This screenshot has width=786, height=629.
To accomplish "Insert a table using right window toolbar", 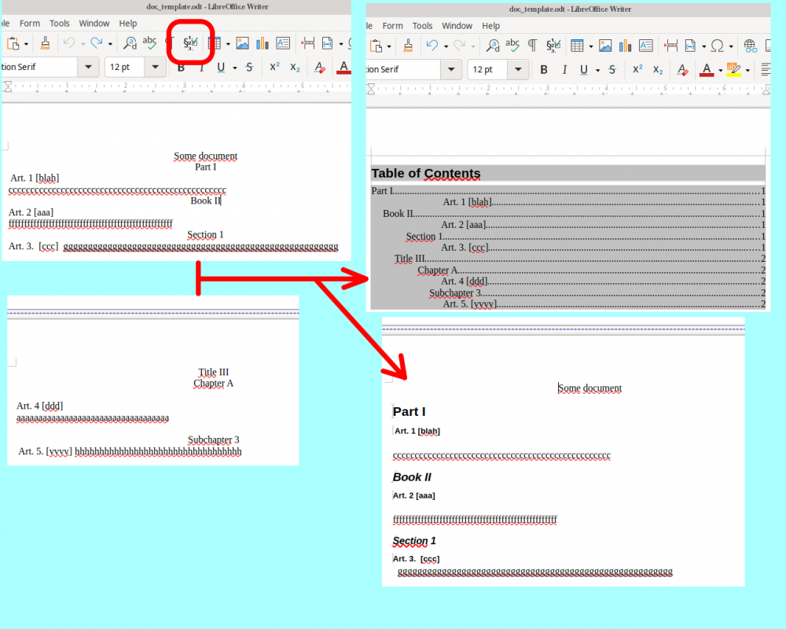I will 578,46.
